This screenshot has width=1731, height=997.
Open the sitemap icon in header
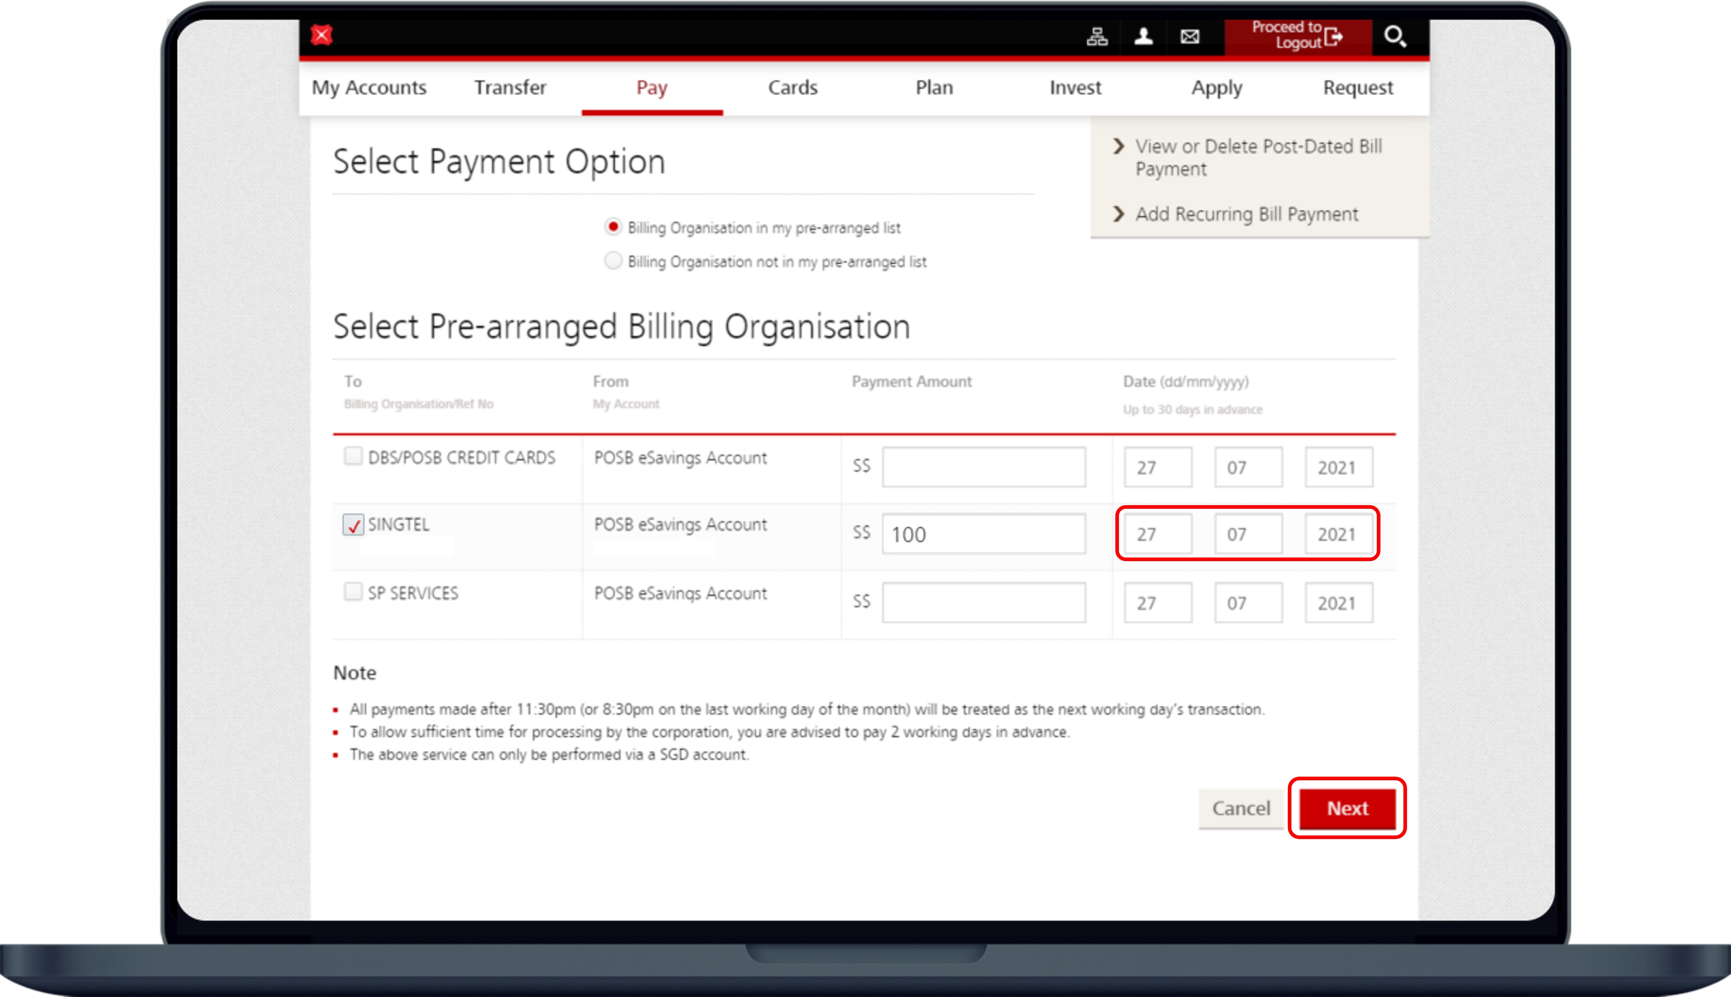tap(1097, 36)
